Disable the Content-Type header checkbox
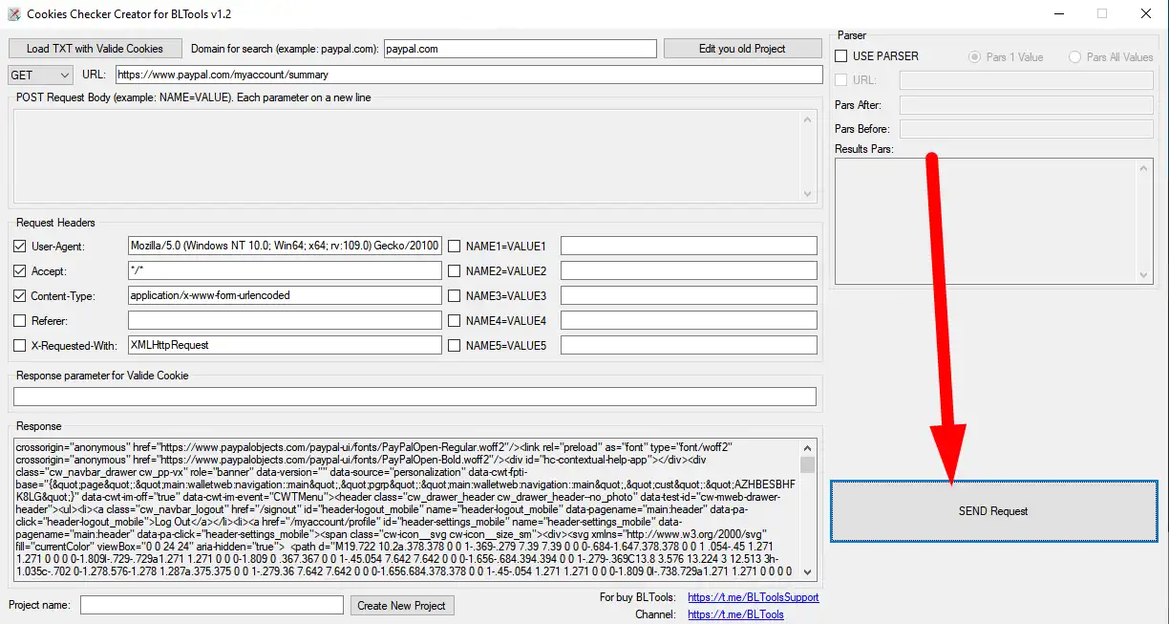1169x624 pixels. pos(20,296)
